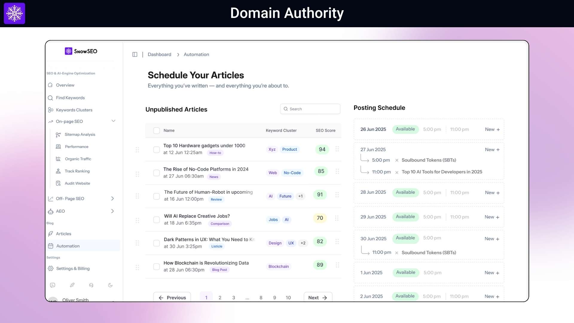Collapse the On-page SEO section

coord(113,121)
